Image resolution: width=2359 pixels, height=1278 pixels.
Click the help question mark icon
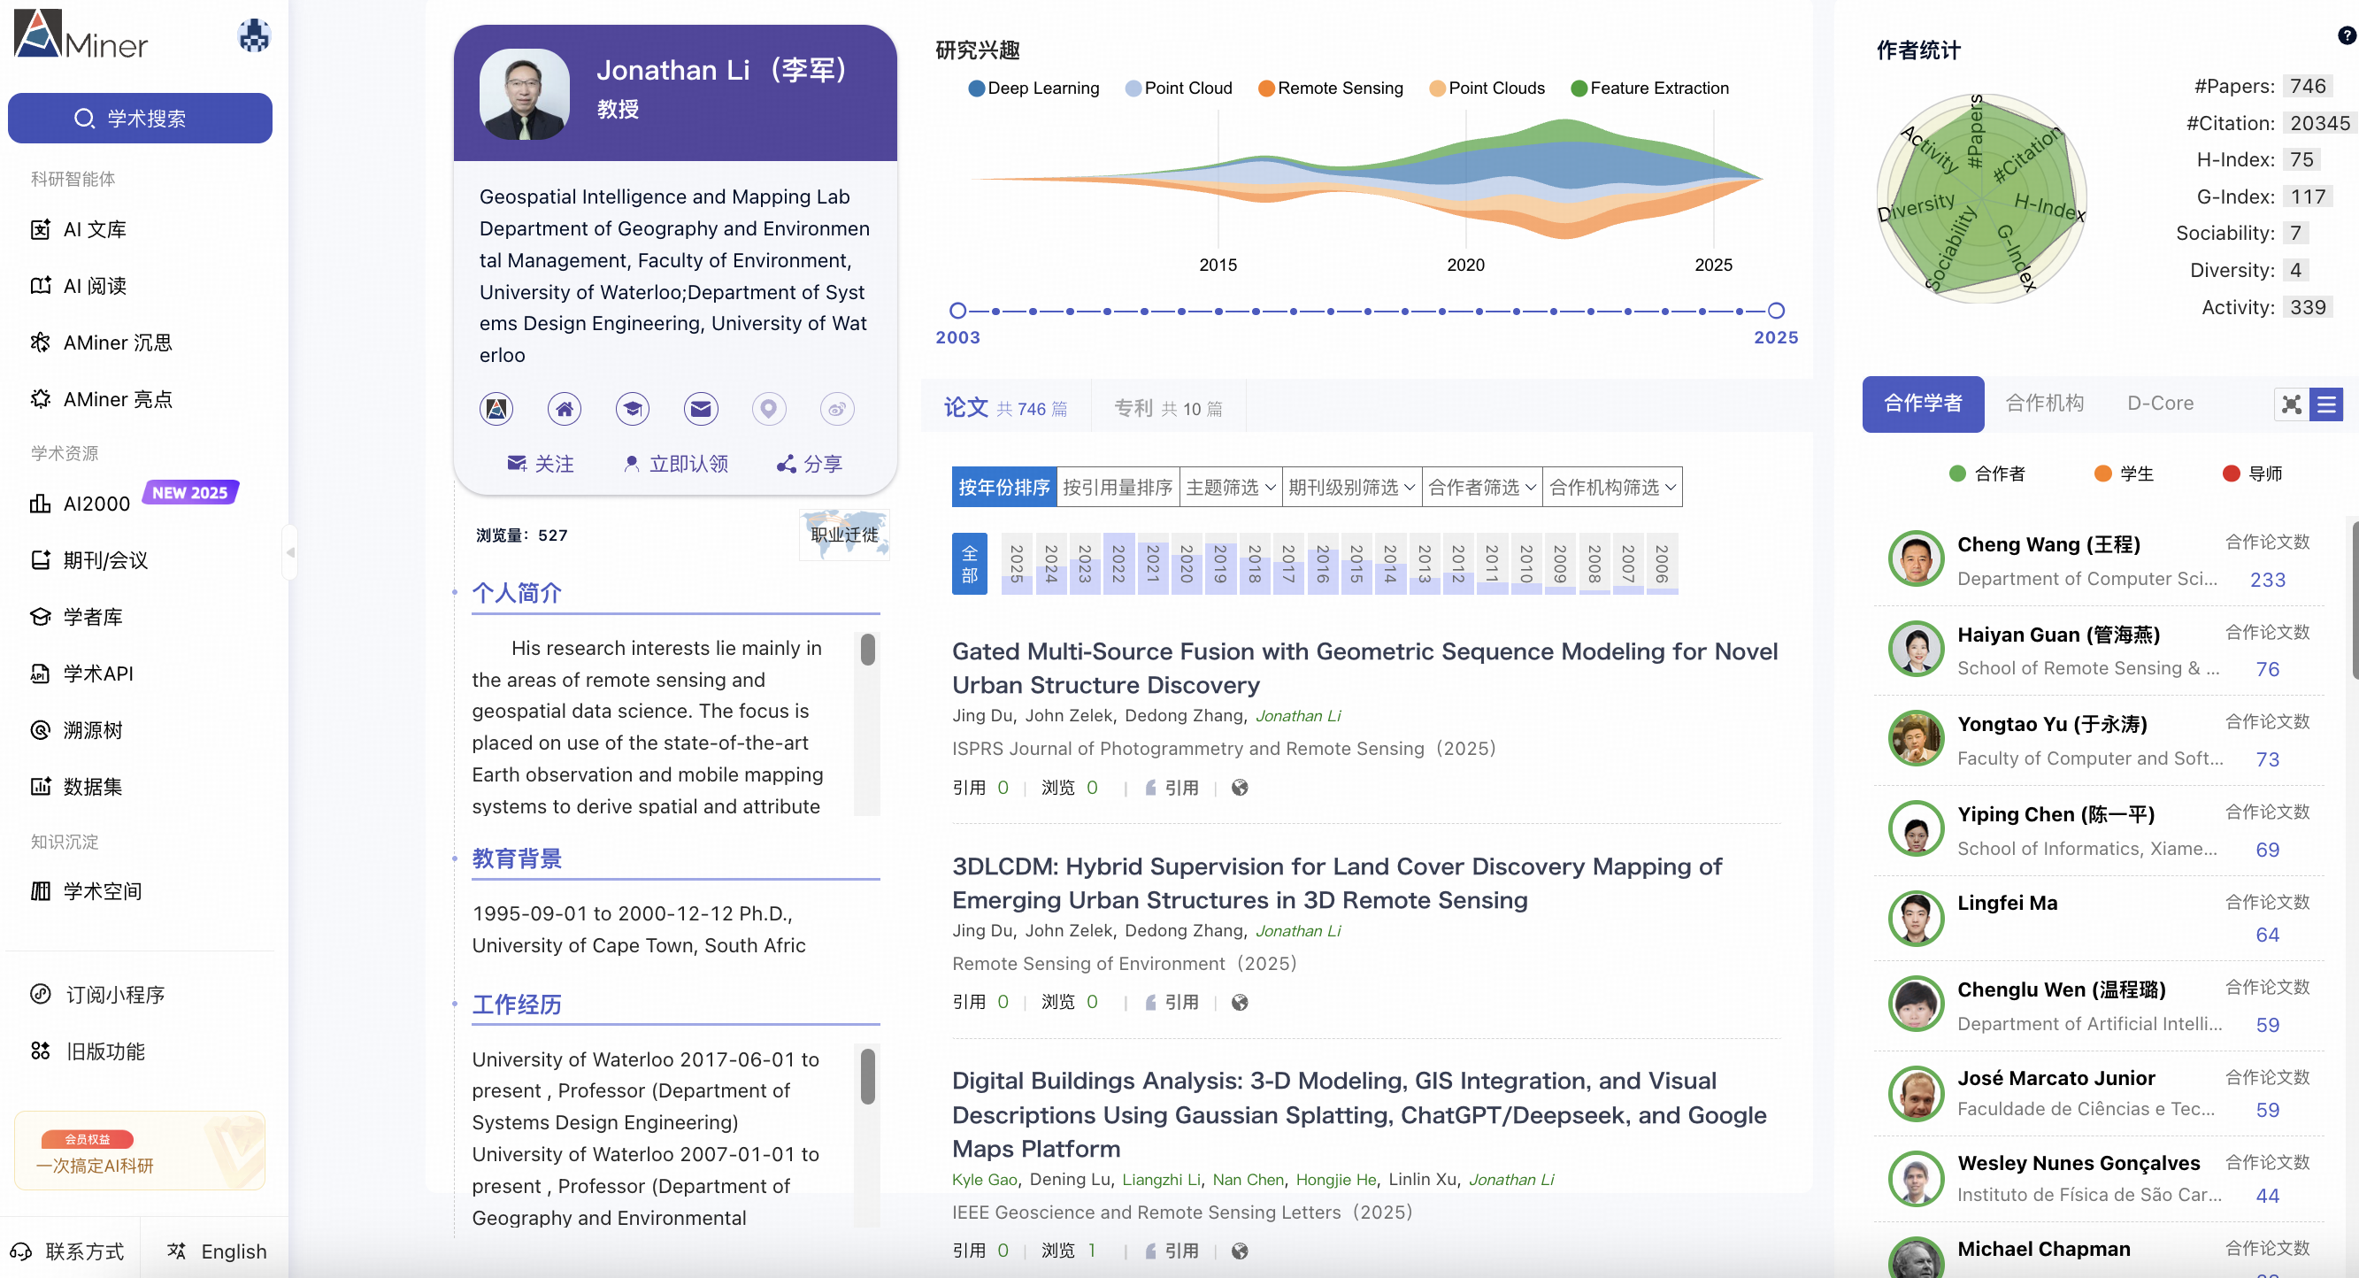[2347, 35]
